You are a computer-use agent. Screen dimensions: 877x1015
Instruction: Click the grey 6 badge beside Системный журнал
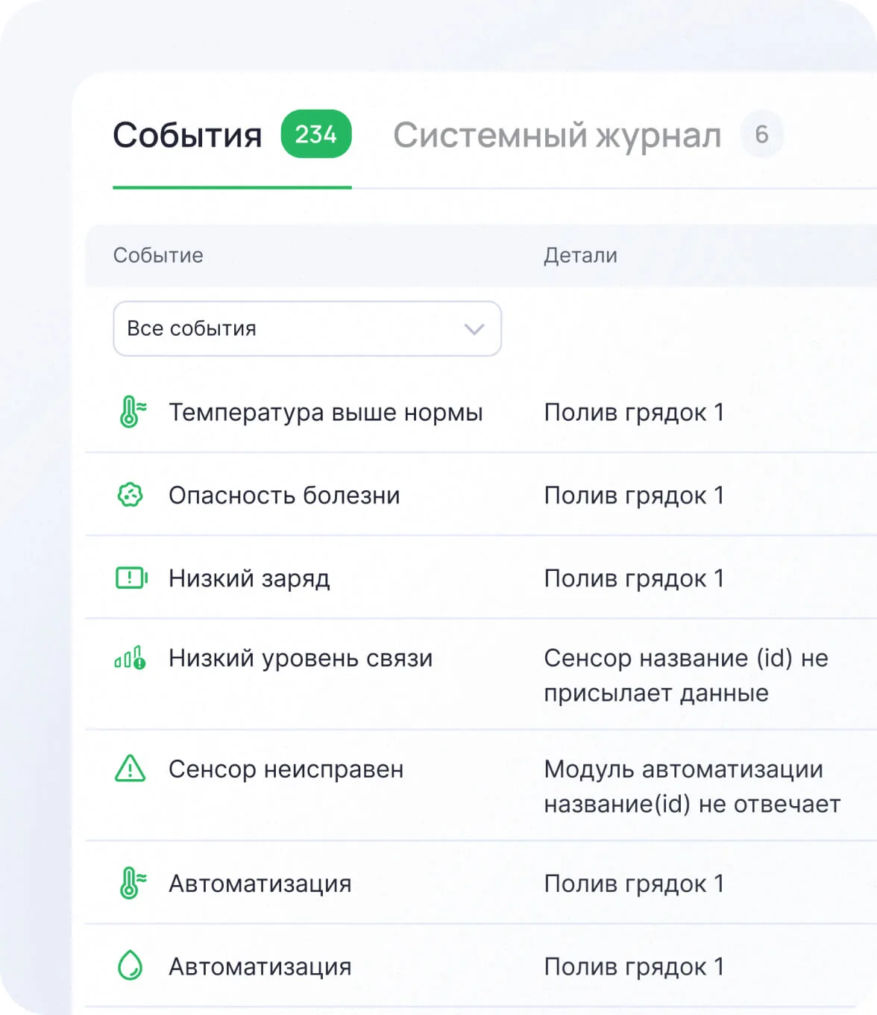(761, 134)
